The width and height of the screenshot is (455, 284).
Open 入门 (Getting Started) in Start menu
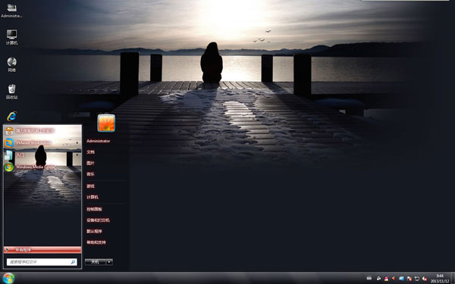click(x=42, y=154)
